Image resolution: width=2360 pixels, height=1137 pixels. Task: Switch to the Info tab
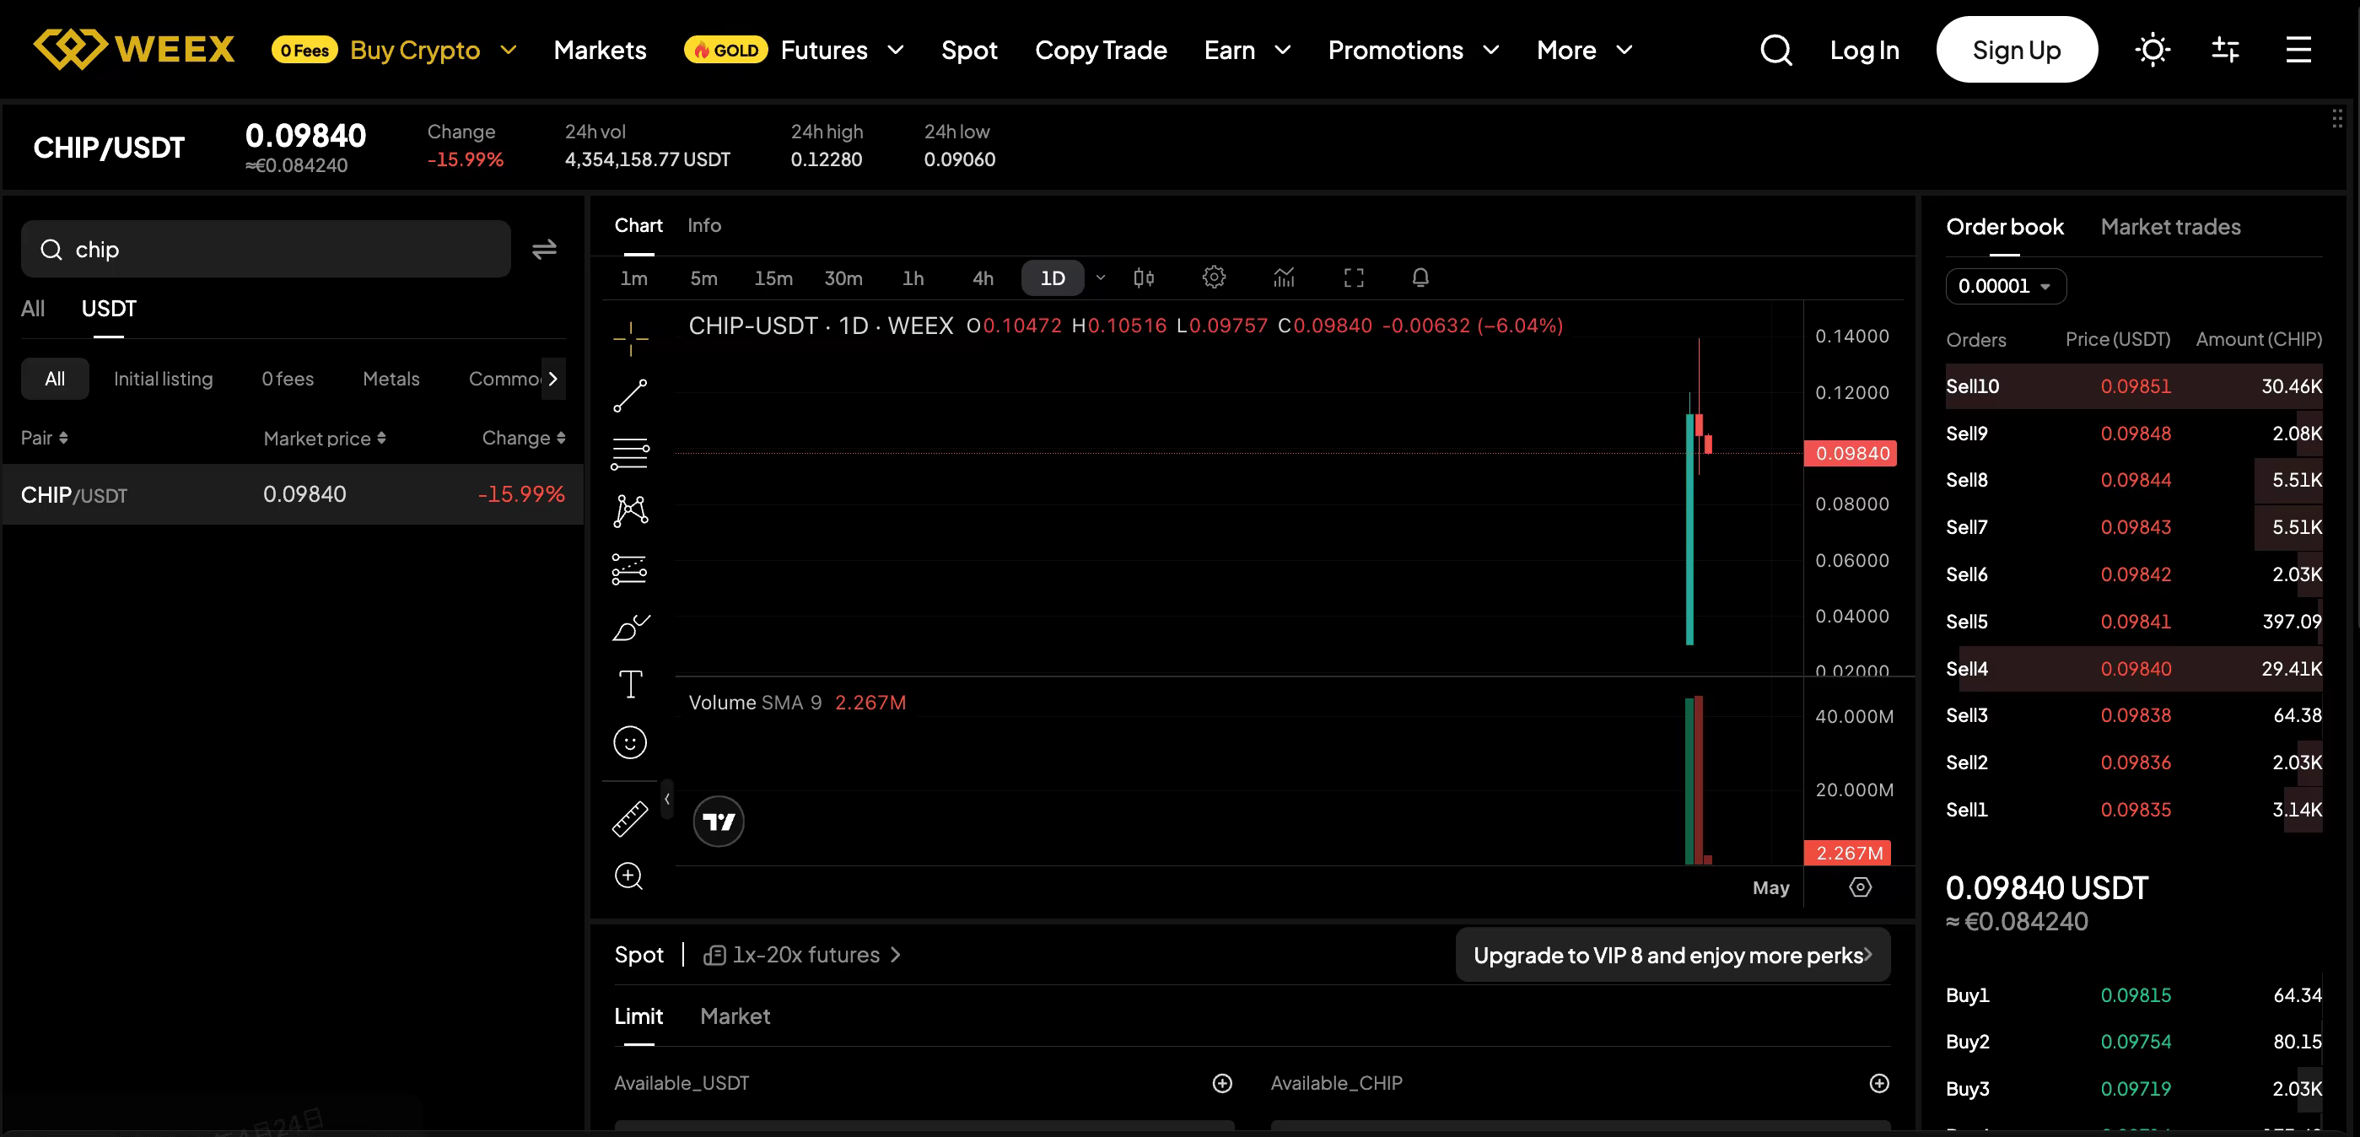(704, 225)
